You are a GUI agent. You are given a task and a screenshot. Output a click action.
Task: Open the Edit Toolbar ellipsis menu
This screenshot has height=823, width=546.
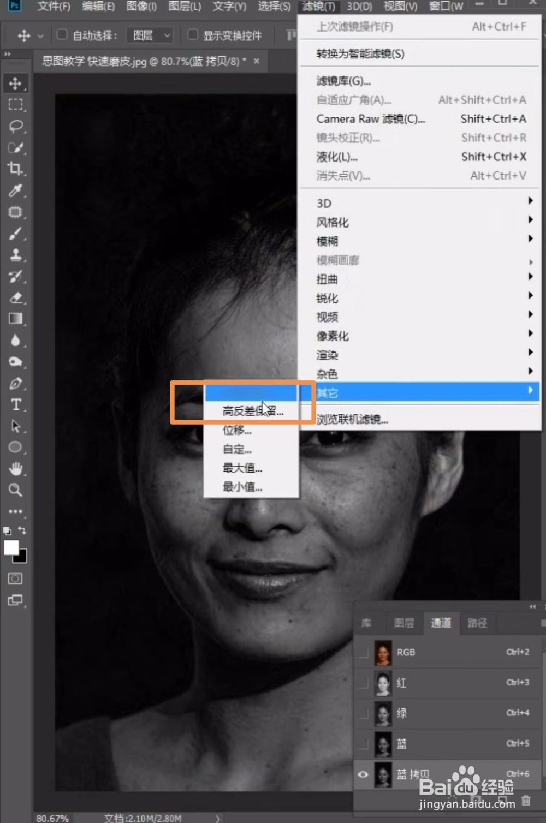tap(15, 511)
